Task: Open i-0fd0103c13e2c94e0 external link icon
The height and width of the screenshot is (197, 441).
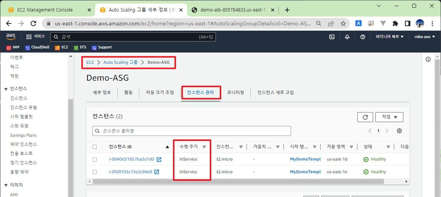Action: [x=157, y=172]
